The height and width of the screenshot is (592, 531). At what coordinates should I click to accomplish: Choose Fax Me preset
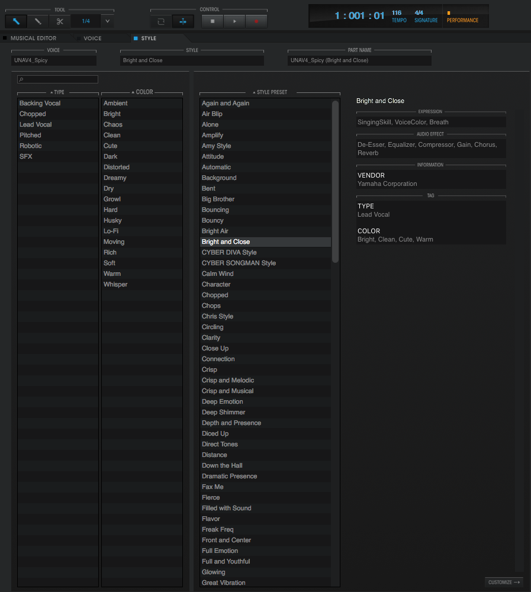(x=265, y=487)
